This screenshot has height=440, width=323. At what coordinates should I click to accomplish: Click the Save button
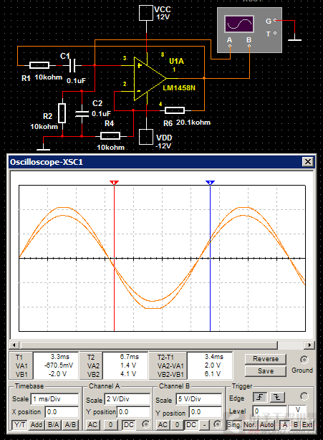[x=266, y=371]
